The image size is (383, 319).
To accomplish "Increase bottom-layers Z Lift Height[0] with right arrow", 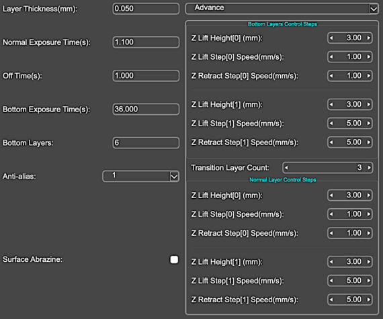I will point(369,38).
